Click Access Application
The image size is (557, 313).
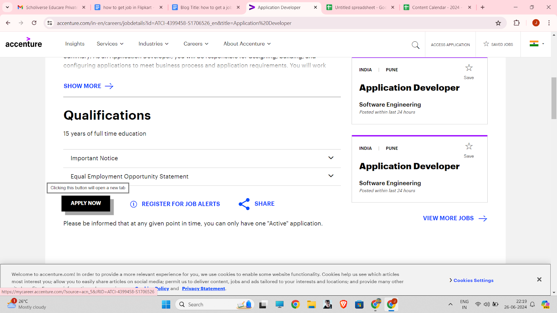[450, 45]
